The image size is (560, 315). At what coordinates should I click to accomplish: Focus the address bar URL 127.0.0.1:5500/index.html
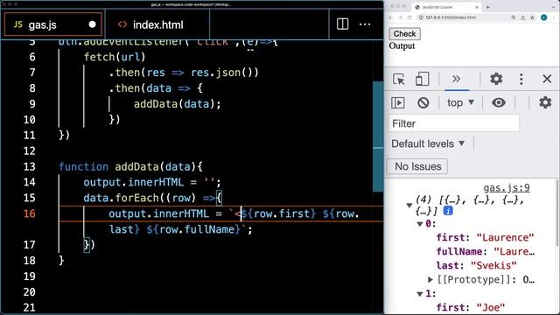click(x=451, y=17)
